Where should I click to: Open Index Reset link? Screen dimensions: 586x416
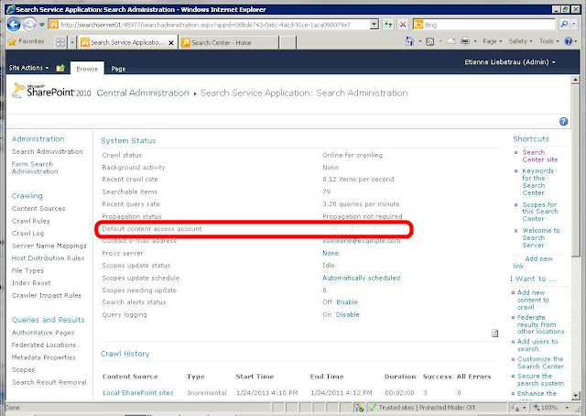pyautogui.click(x=31, y=283)
